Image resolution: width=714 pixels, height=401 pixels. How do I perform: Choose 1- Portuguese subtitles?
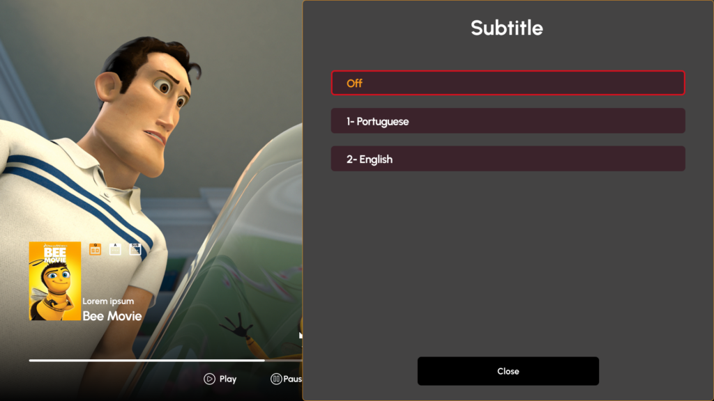(508, 121)
